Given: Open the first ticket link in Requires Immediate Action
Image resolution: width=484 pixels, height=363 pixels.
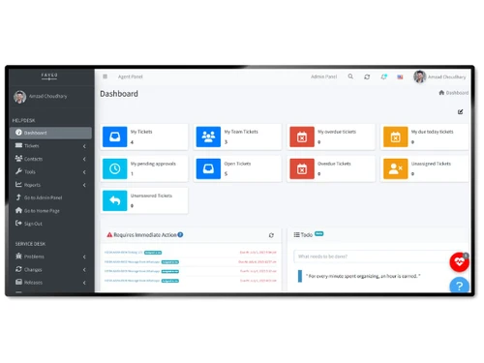Looking at the screenshot, I should (124, 253).
